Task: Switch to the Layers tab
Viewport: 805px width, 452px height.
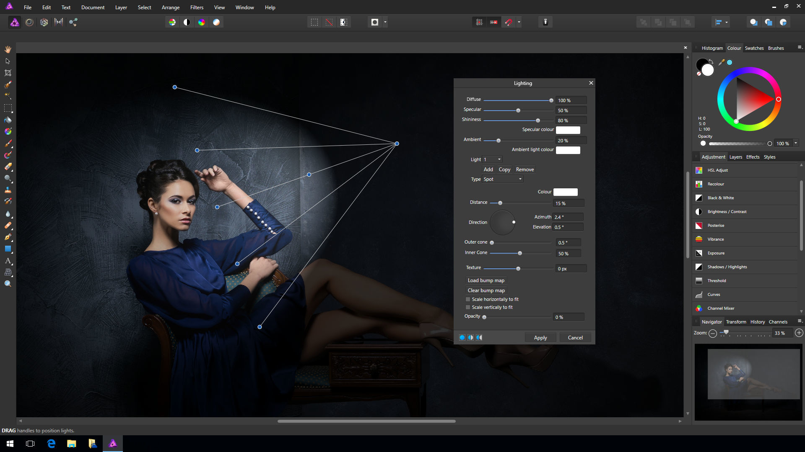Action: click(735, 157)
